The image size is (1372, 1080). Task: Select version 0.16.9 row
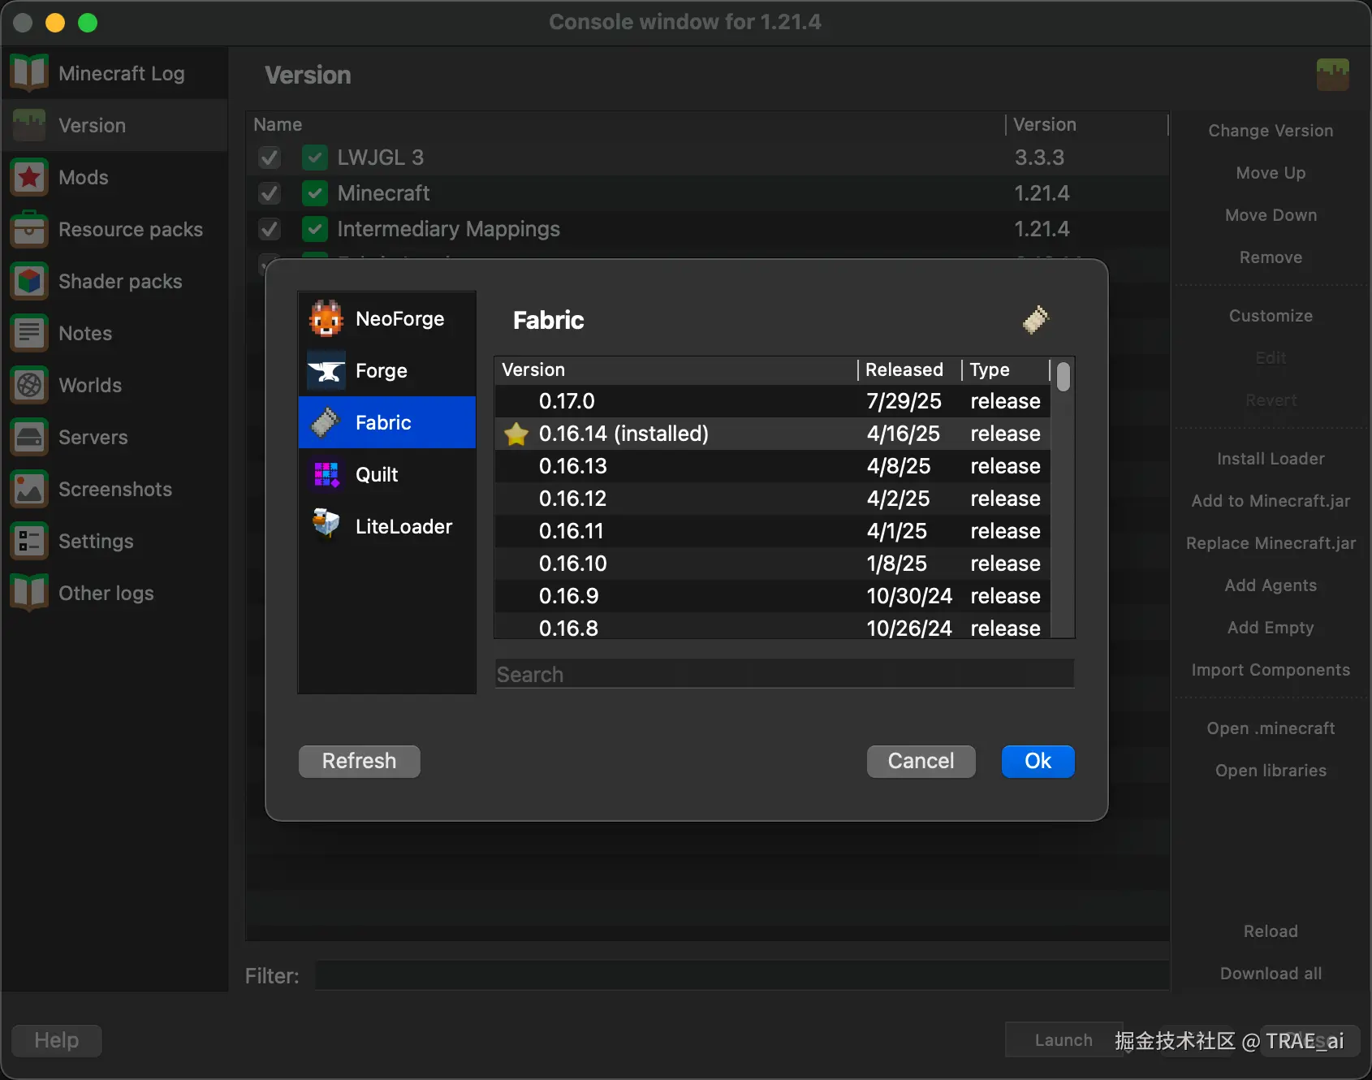772,596
